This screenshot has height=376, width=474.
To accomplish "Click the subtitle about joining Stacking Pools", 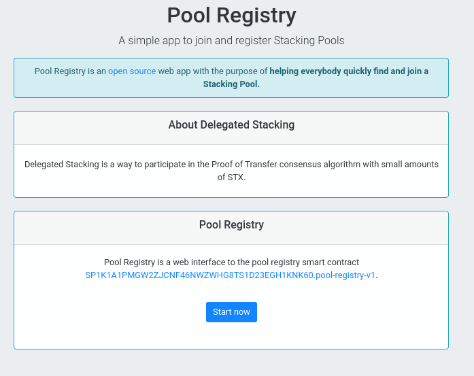I will pos(231,41).
